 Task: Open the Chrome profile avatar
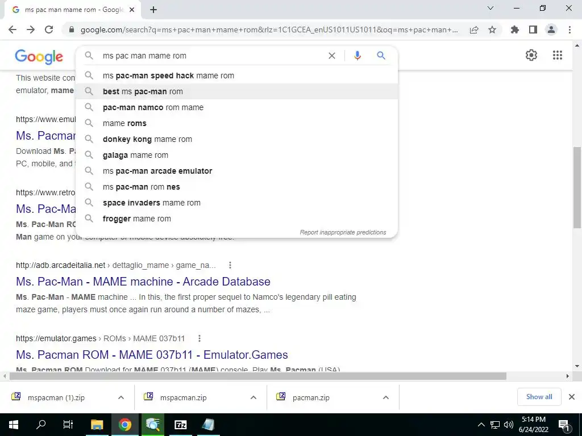click(551, 30)
